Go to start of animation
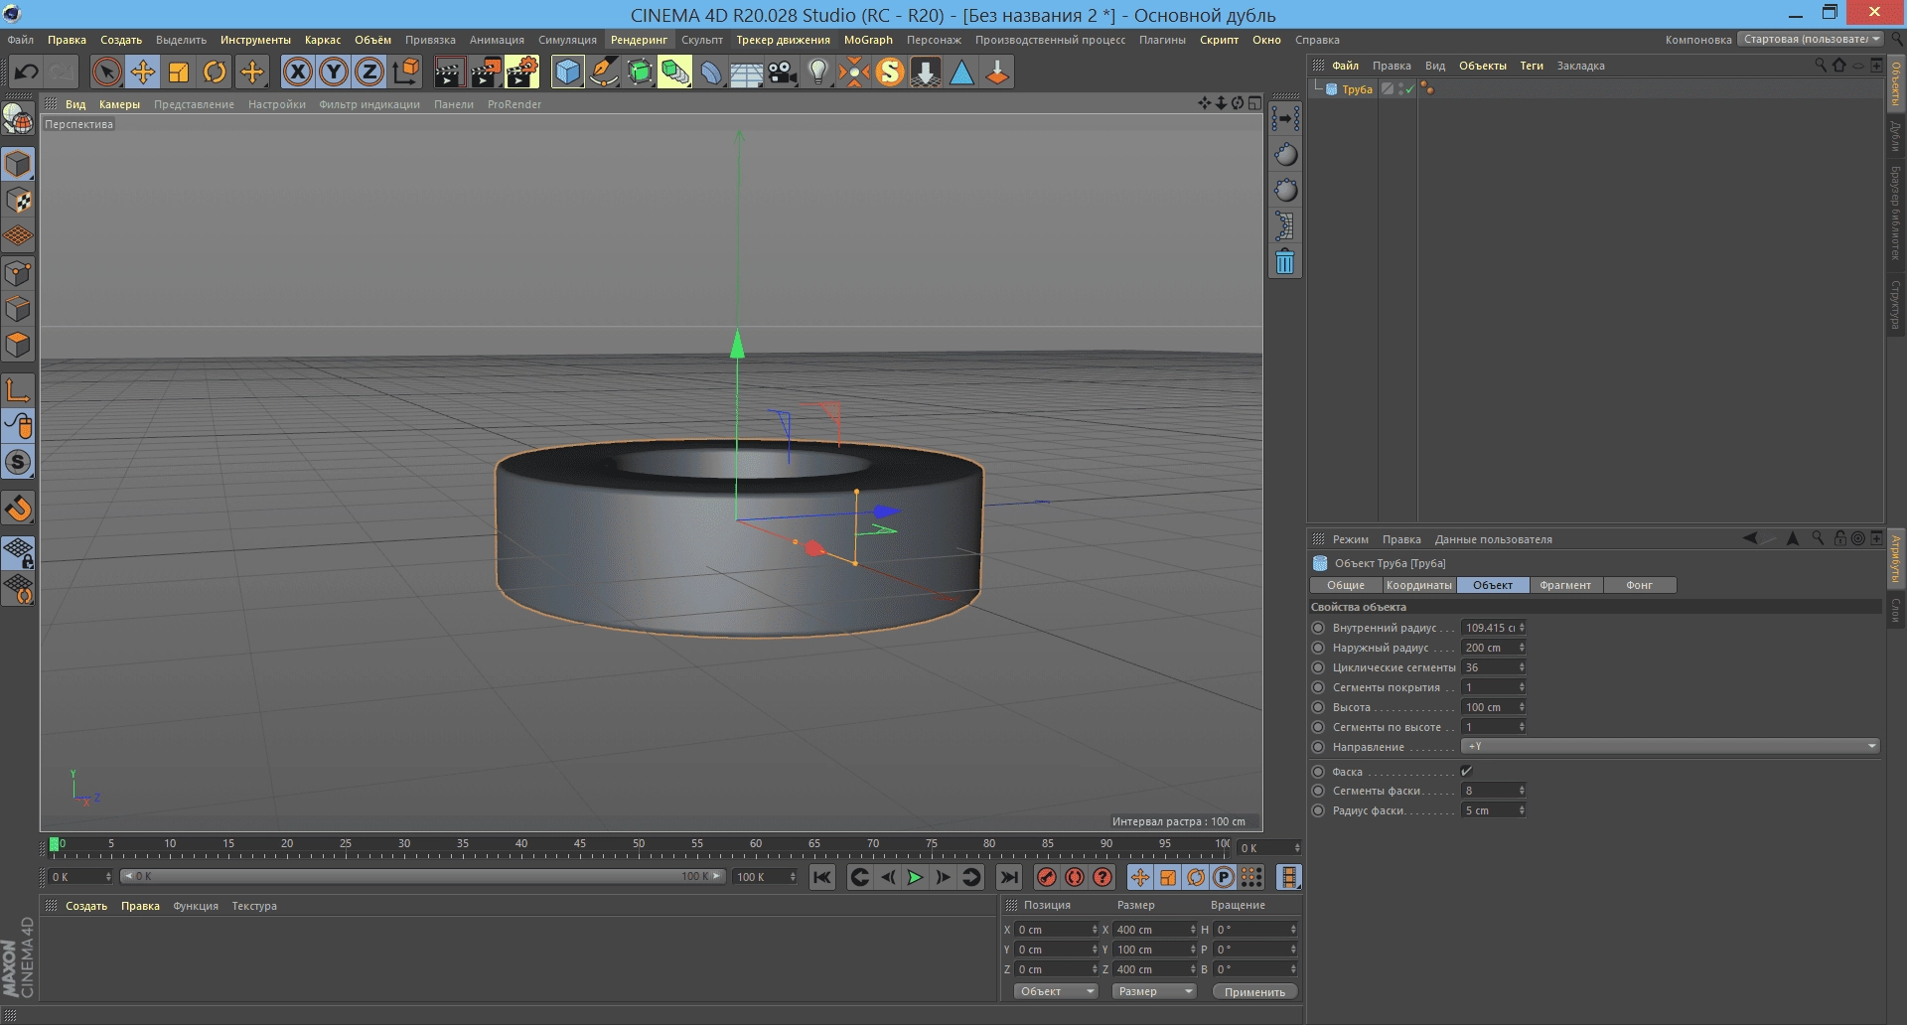 coord(821,877)
